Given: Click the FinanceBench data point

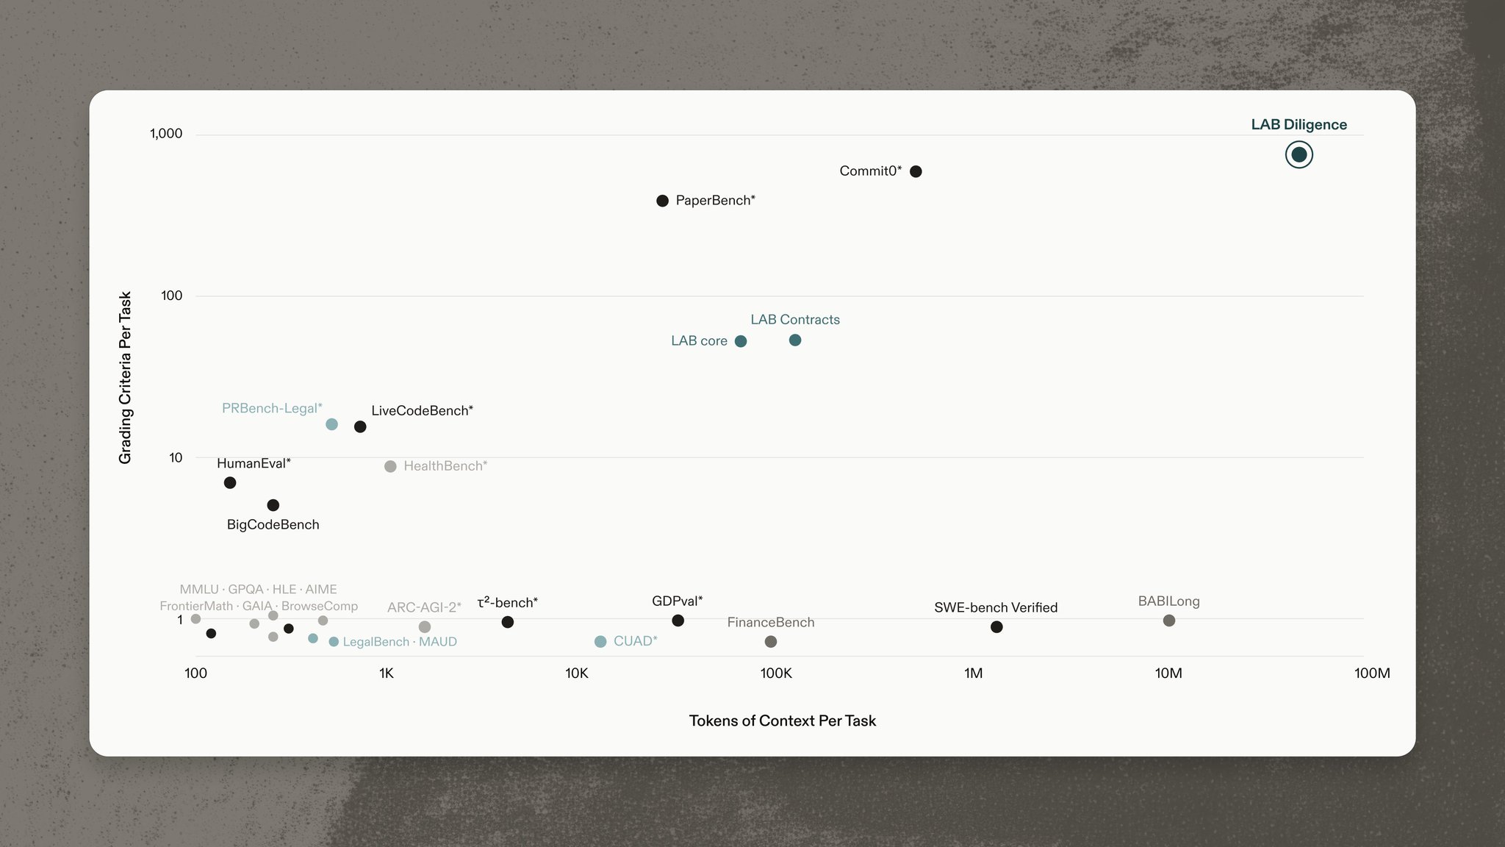Looking at the screenshot, I should pyautogui.click(x=771, y=642).
